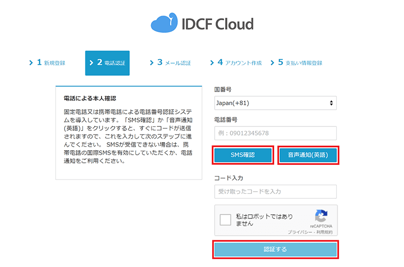The image size is (404, 267).
Task: Request a code via 音声通知(英語) button
Action: tap(308, 156)
